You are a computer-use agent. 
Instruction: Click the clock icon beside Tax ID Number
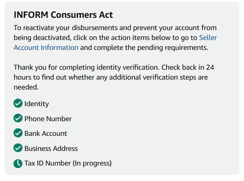tap(18, 164)
